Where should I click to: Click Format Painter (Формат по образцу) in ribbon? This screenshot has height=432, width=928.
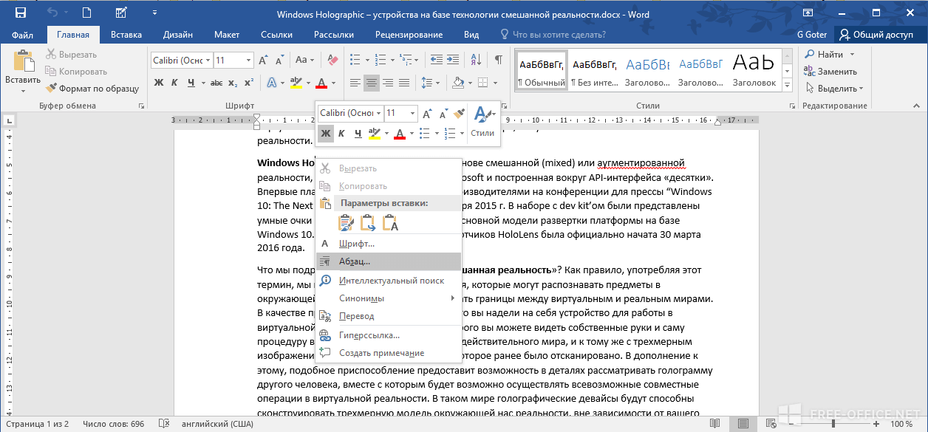point(92,89)
